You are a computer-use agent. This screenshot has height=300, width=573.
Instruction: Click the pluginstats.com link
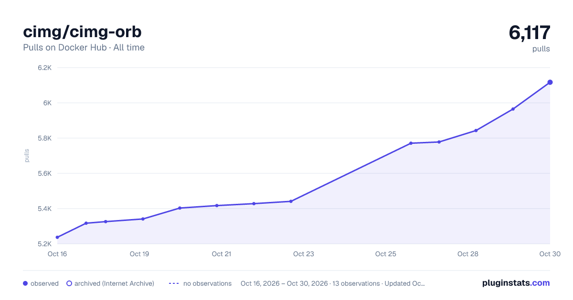click(516, 283)
